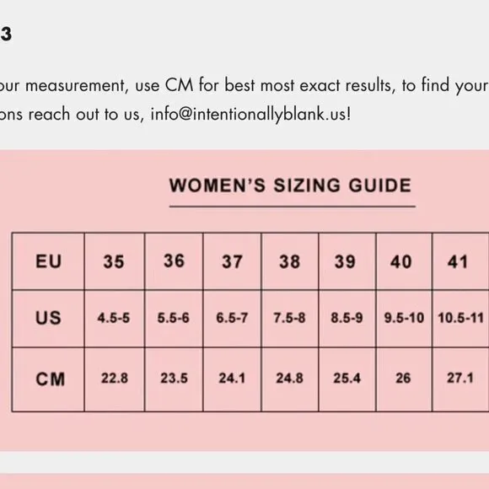Image resolution: width=489 pixels, height=489 pixels.
Task: Select the EU 40 size cell
Action: [404, 261]
